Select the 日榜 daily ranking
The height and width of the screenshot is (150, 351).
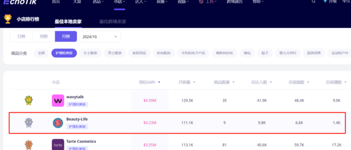tap(21, 36)
